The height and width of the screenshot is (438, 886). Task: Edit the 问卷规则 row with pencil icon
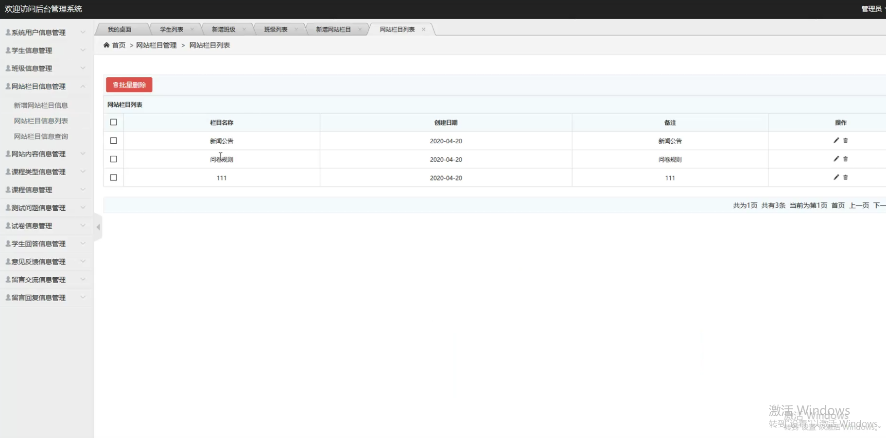[x=836, y=159]
